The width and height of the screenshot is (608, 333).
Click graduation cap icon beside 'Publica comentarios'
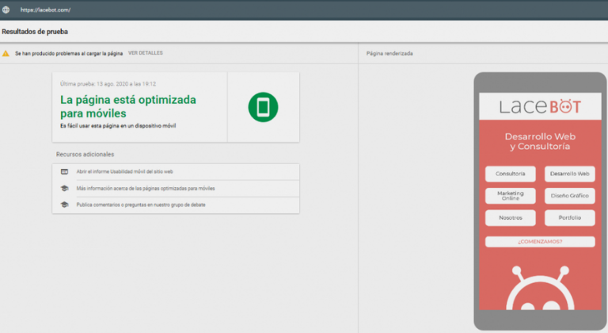point(64,205)
